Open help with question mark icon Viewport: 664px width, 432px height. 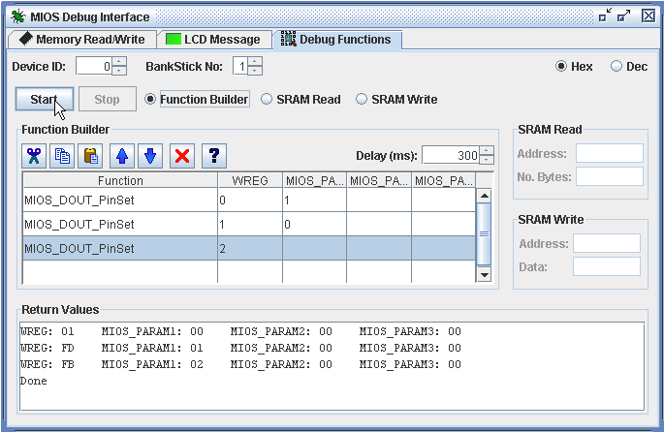click(x=214, y=156)
